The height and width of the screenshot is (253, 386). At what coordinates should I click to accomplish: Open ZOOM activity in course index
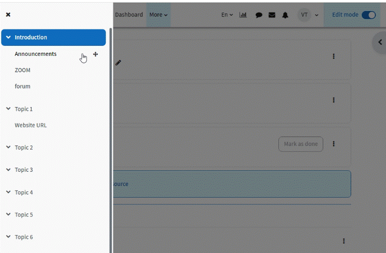click(x=22, y=70)
